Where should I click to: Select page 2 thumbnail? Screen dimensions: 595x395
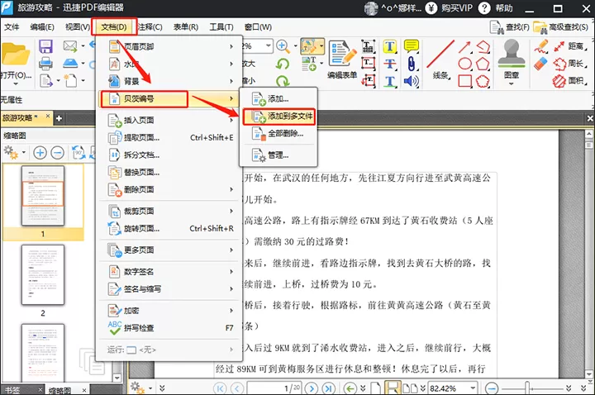43,274
